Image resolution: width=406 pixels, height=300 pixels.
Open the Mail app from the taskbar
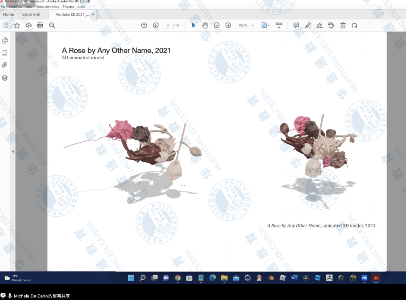(x=236, y=278)
